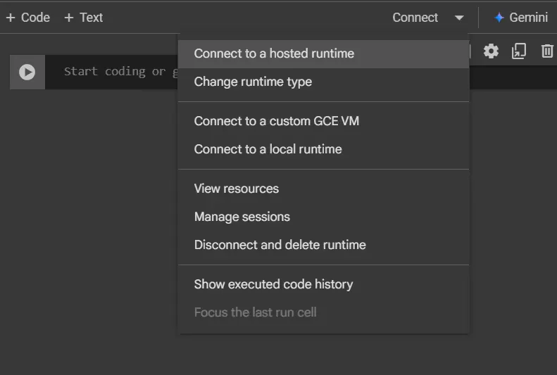
Task: Delete cell using trash icon
Action: pyautogui.click(x=547, y=51)
